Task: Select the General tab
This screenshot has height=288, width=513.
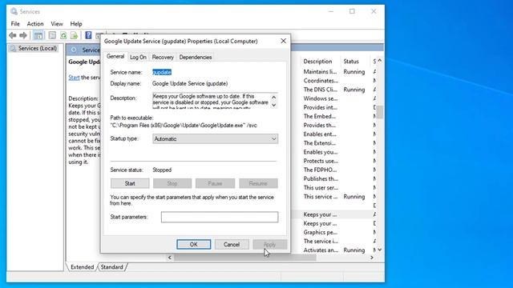Action: point(115,57)
